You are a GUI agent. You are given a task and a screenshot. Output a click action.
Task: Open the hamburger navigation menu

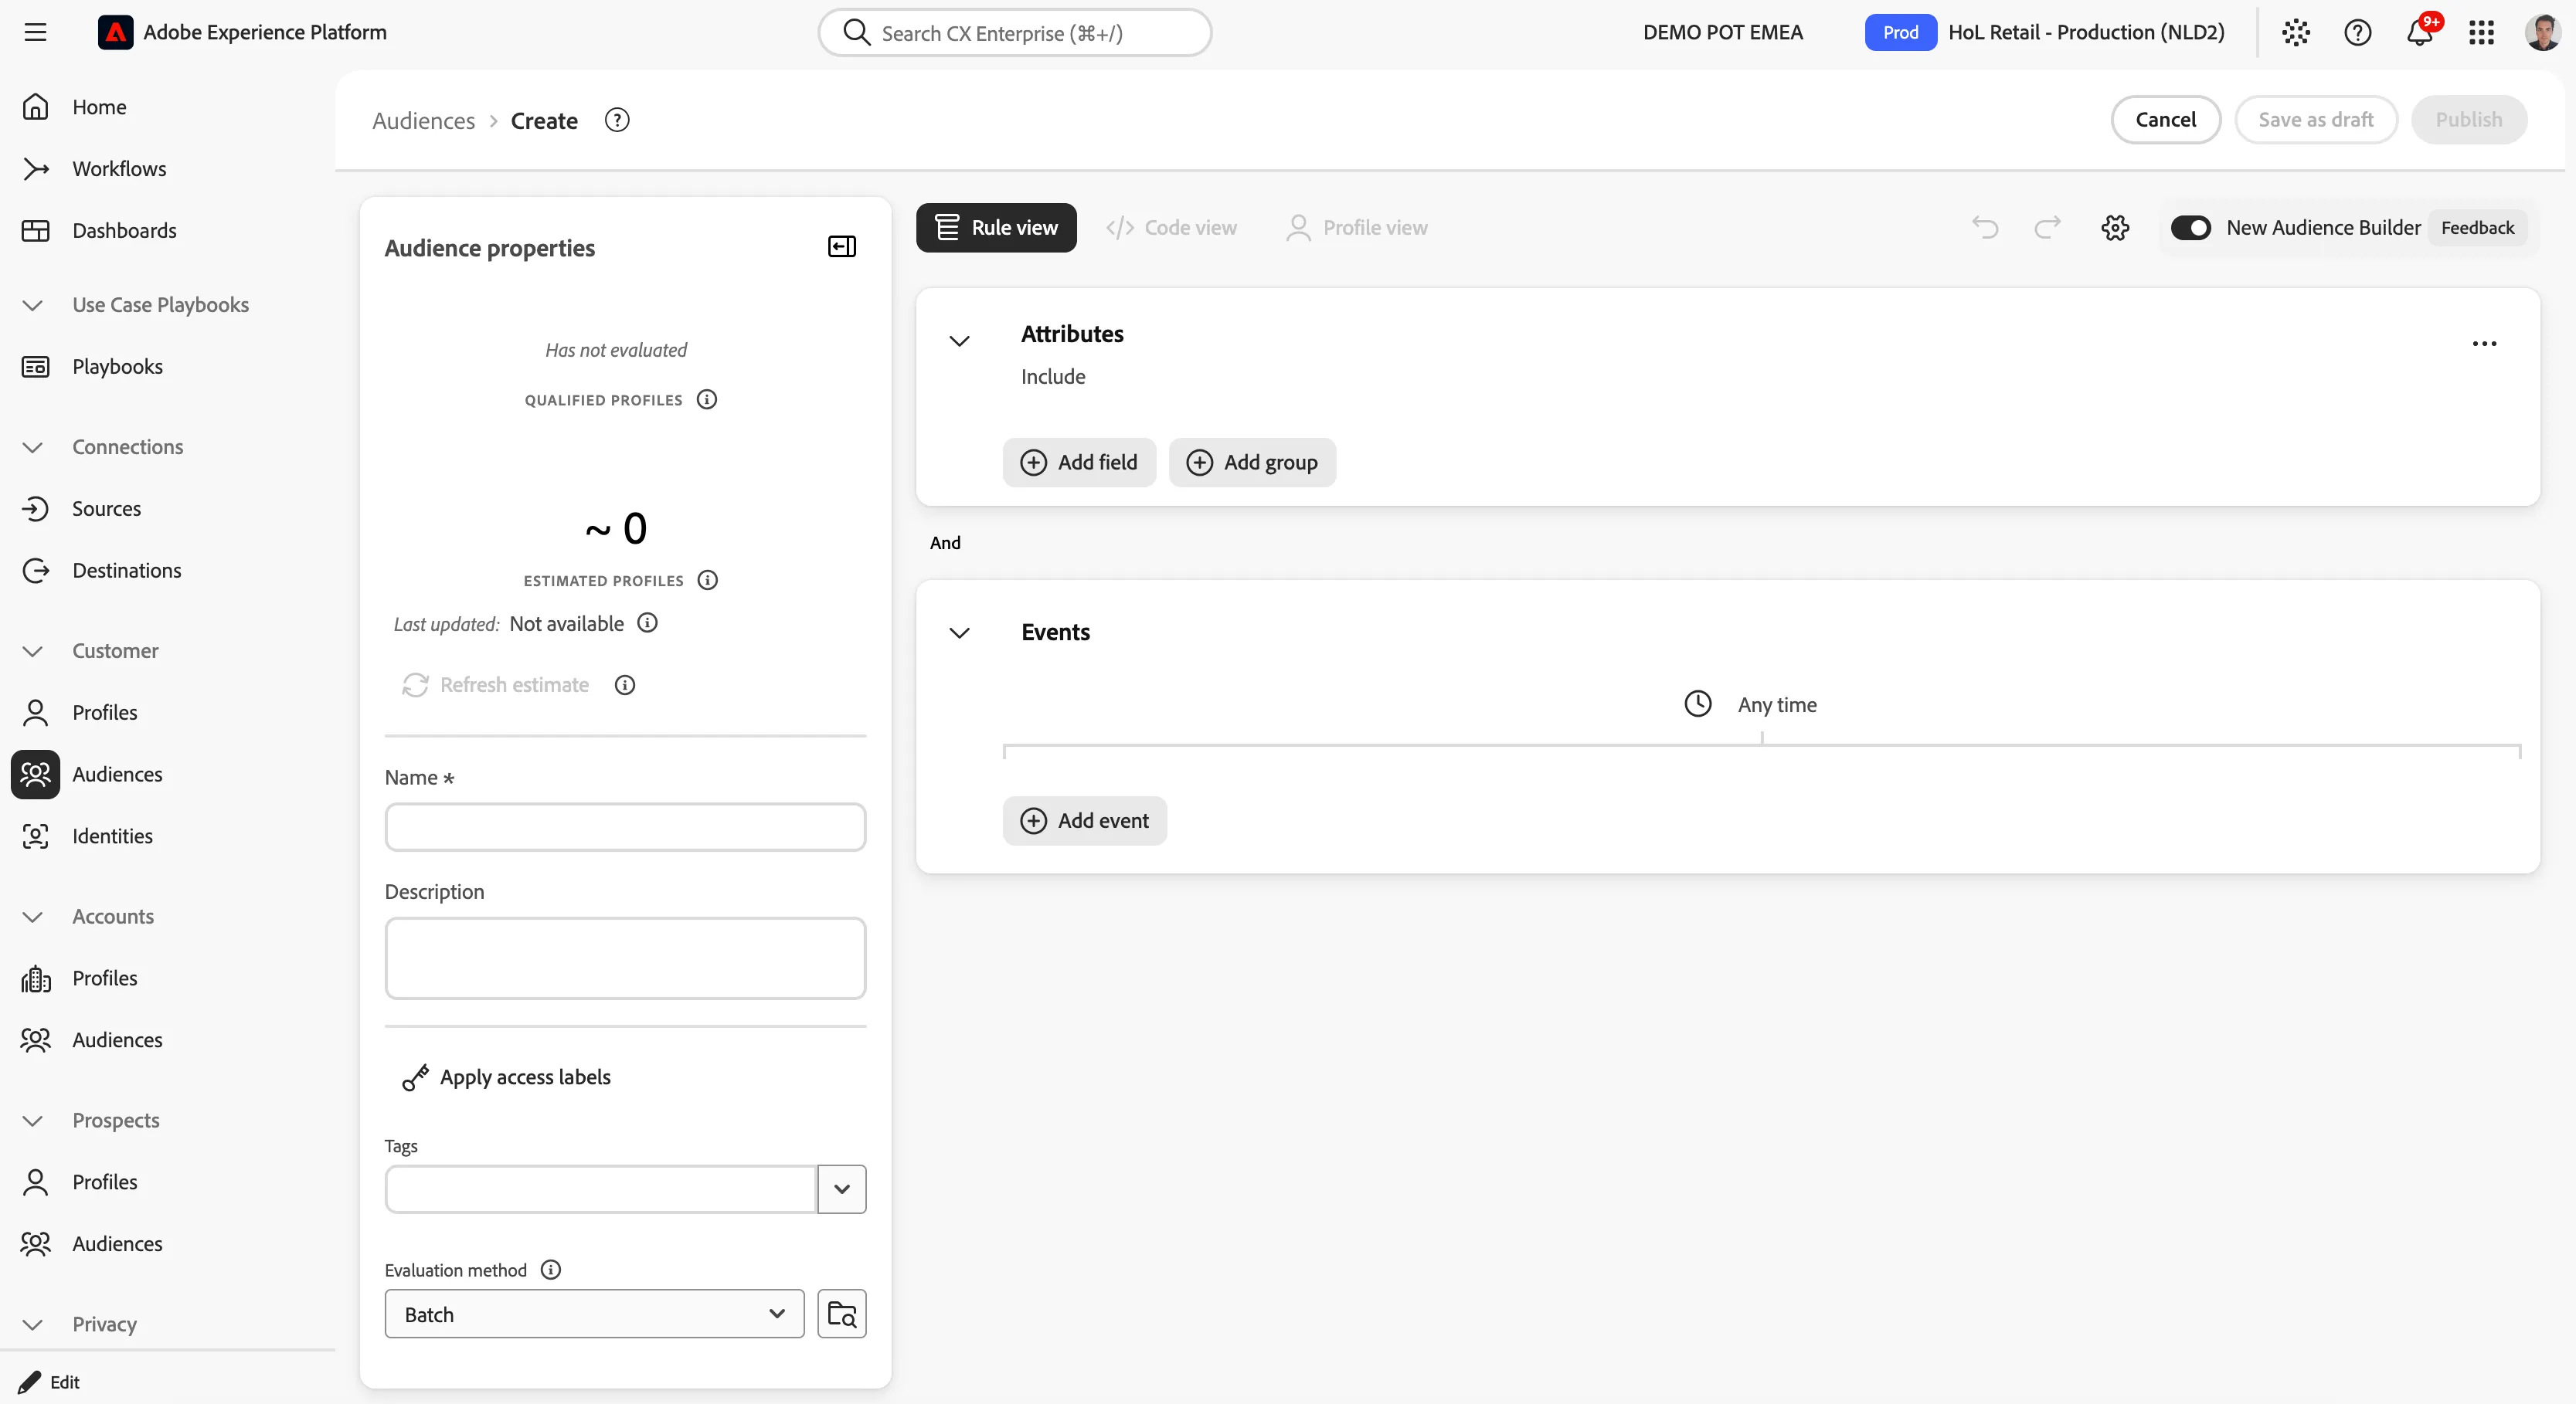[36, 32]
